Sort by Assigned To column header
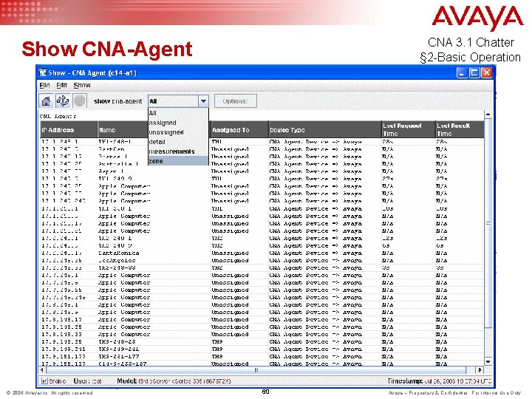 point(239,129)
